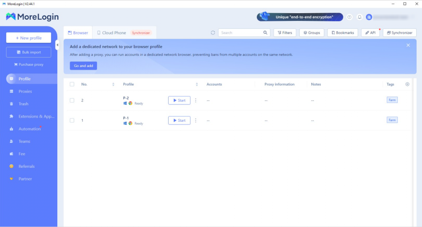Check the box for profile P-2
This screenshot has height=227, width=422.
72,100
